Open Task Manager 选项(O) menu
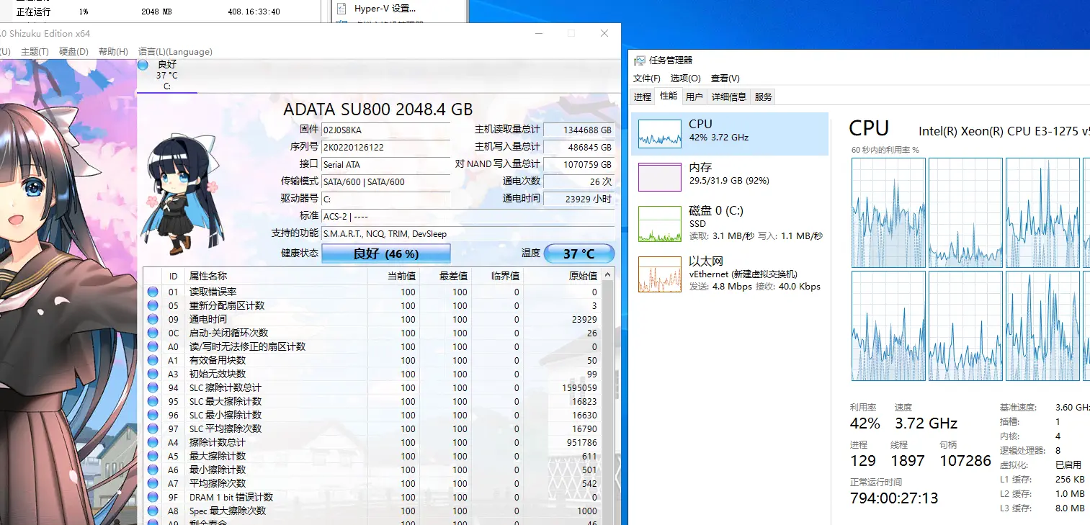 tap(686, 78)
